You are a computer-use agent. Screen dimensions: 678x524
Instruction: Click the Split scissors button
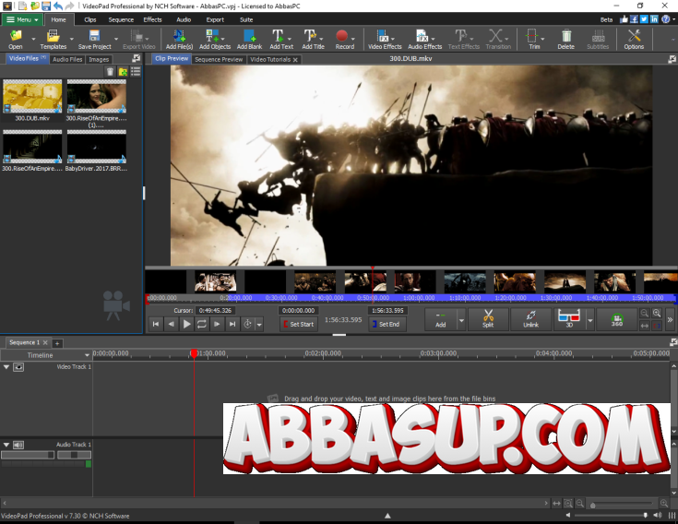tap(488, 318)
